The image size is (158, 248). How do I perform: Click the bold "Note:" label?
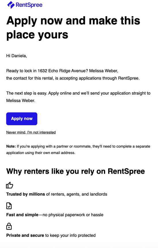point(11,146)
